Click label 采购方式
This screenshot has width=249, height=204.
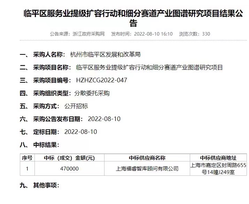pos(45,106)
